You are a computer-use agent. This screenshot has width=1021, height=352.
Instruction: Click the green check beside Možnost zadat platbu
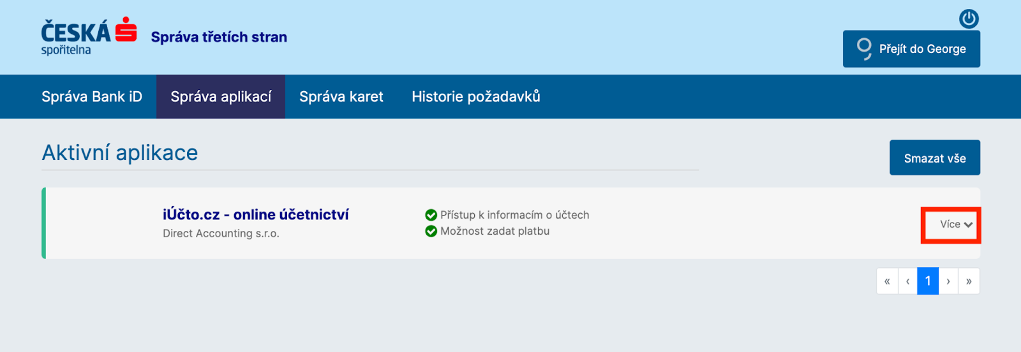431,231
